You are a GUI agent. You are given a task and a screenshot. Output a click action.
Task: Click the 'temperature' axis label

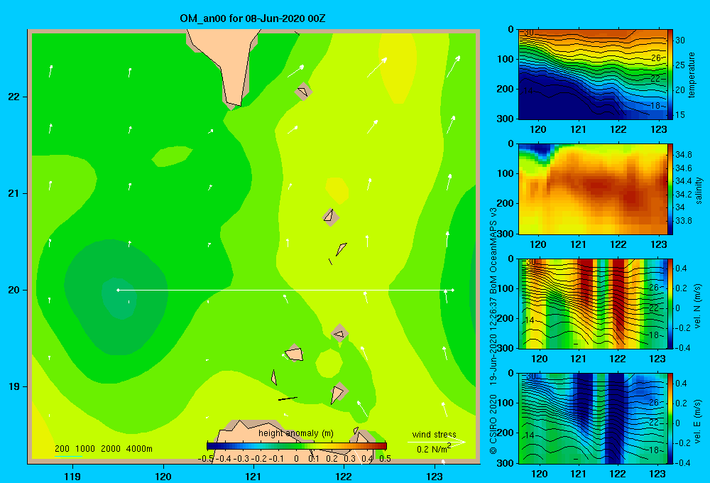point(692,75)
